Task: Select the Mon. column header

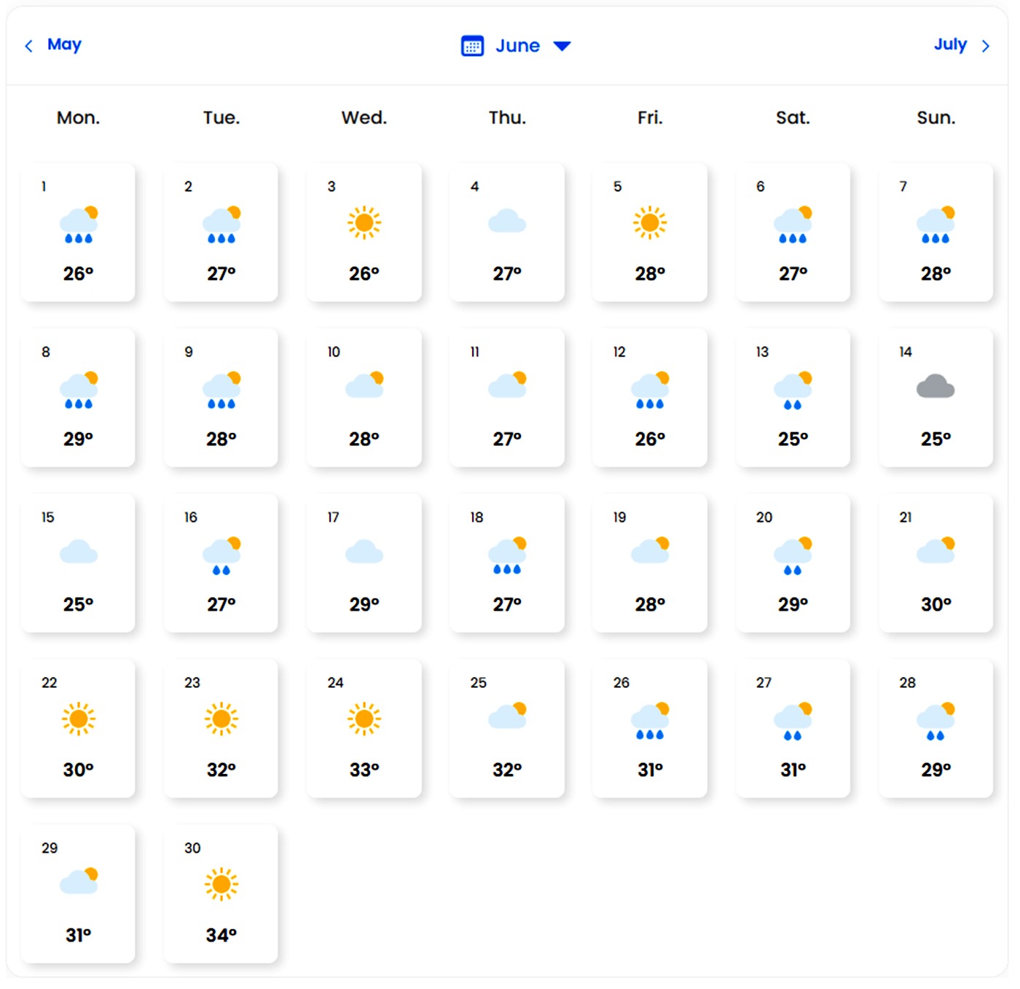Action: click(79, 117)
